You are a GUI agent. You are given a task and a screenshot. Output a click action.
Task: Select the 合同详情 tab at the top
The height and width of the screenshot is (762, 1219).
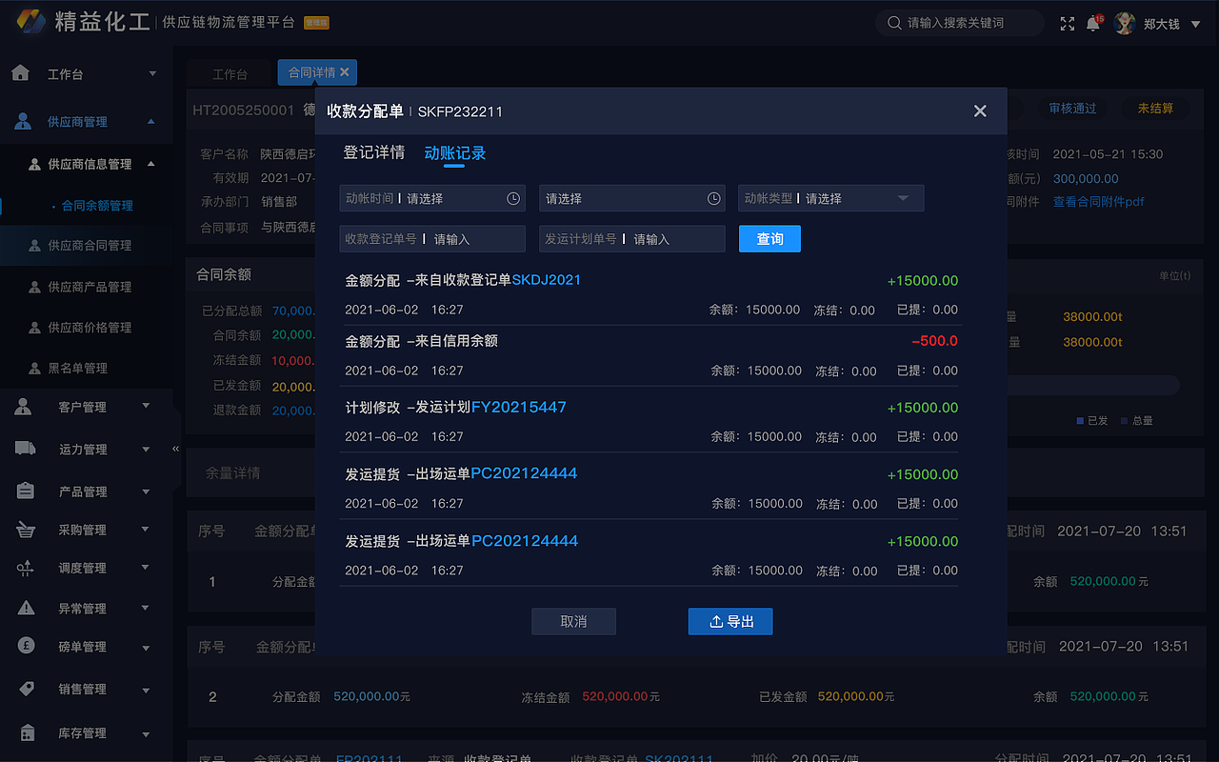[x=310, y=71]
